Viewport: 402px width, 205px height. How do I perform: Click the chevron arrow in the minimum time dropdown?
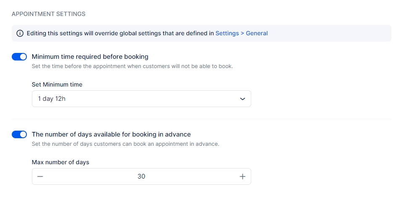(x=242, y=99)
